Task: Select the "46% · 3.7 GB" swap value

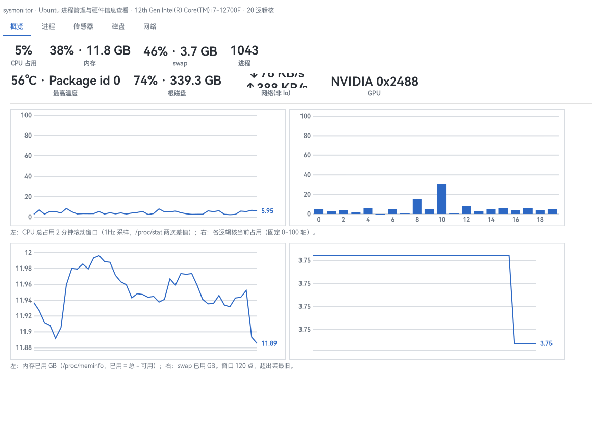Action: tap(180, 51)
